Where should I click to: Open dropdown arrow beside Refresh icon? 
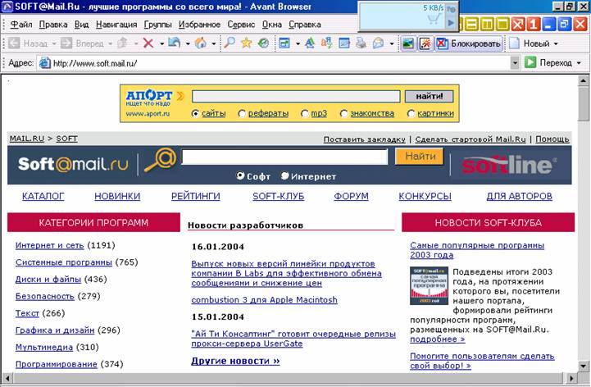tap(188, 43)
